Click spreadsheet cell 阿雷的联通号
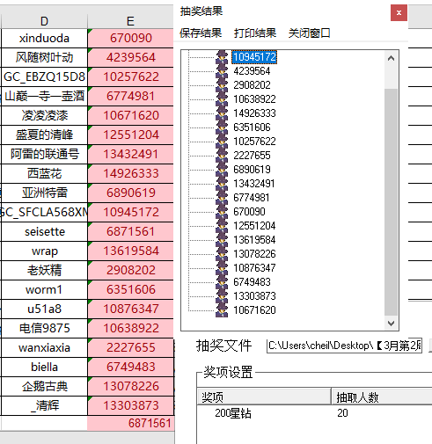The height and width of the screenshot is (444, 432). point(44,154)
